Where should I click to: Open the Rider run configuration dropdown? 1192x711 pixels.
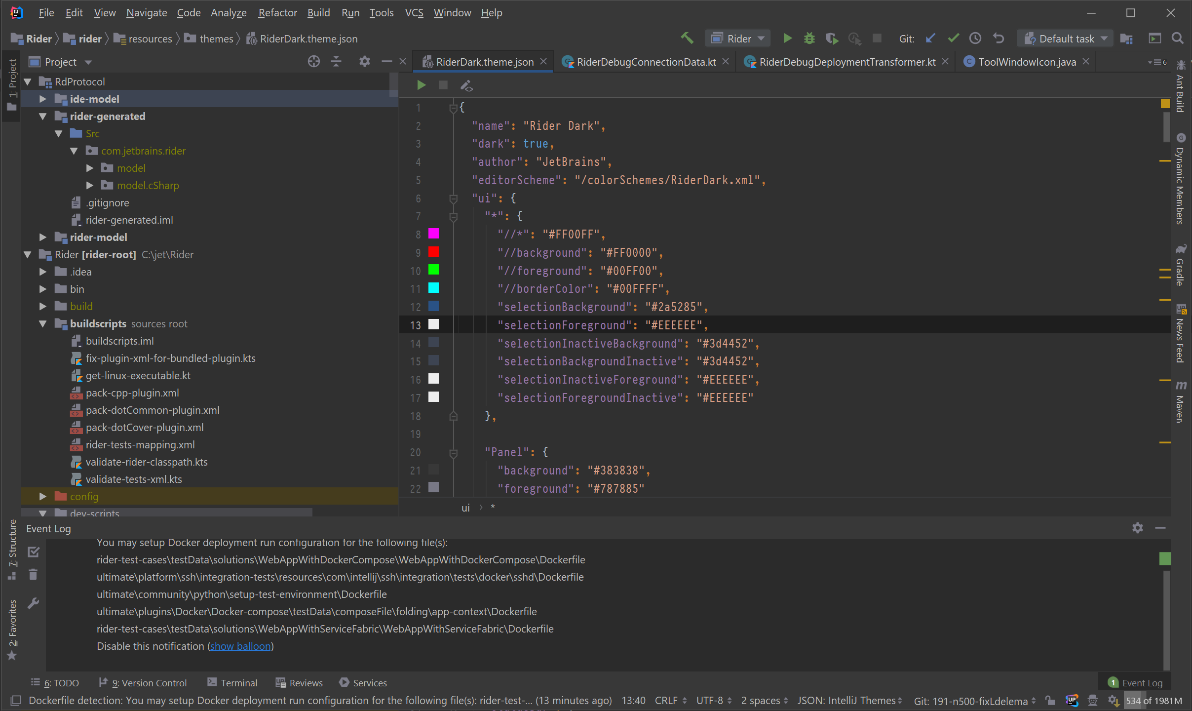pyautogui.click(x=738, y=38)
